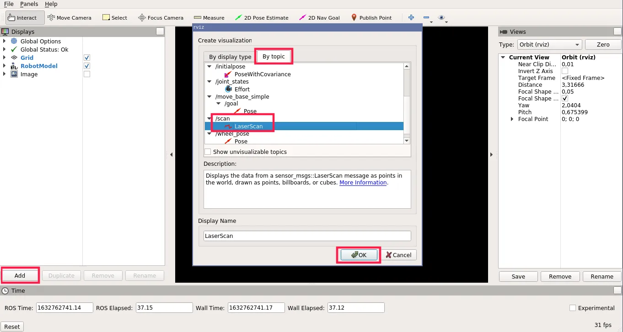The width and height of the screenshot is (623, 332).
Task: Enable the Image display checkbox
Action: [x=87, y=74]
